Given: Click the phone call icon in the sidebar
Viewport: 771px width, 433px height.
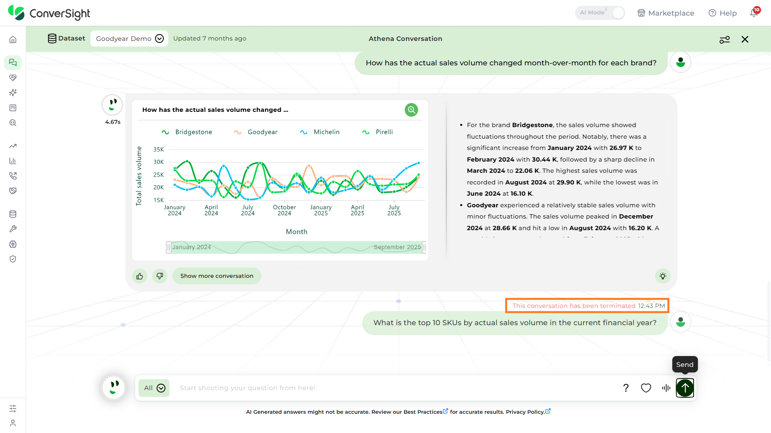Looking at the screenshot, I should pos(13,176).
